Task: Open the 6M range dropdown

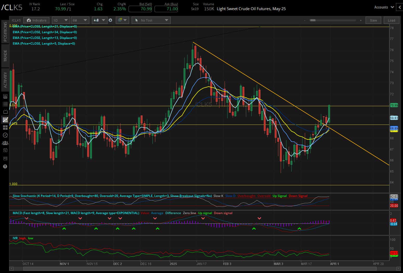Action: [x=80, y=20]
